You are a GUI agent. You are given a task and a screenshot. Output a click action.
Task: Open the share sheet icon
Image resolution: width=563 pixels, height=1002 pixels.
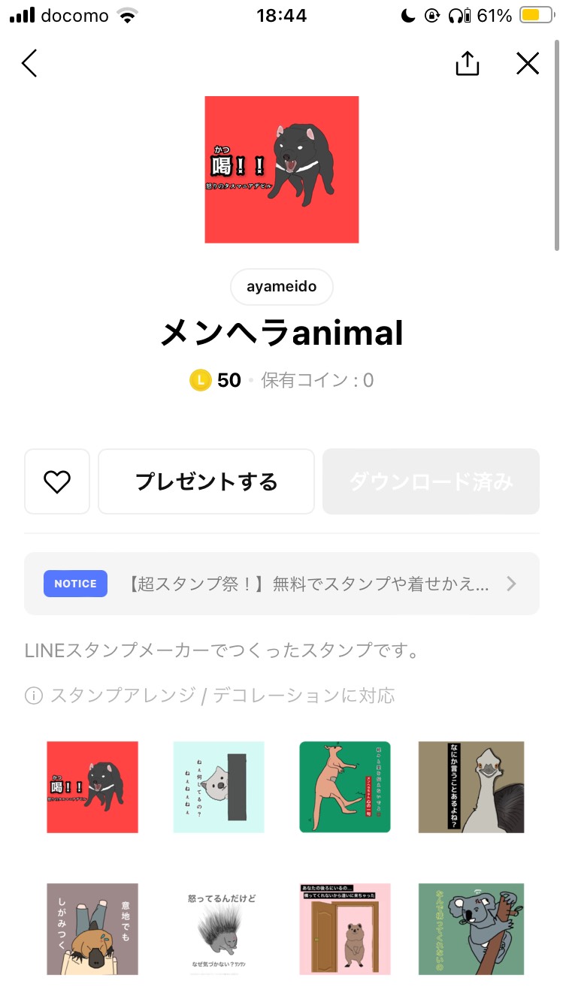click(x=467, y=64)
